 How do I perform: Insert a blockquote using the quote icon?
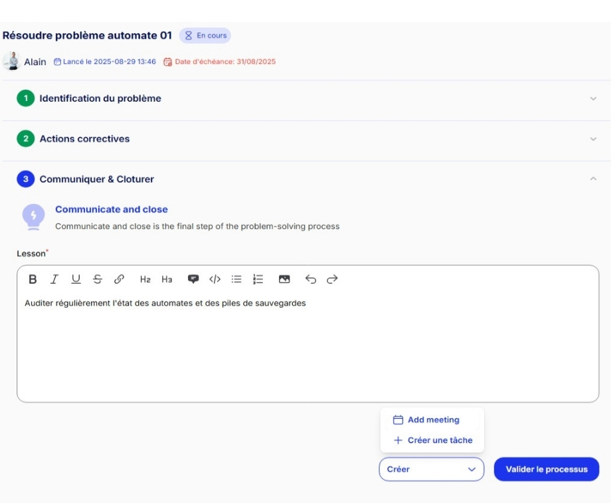coord(193,280)
